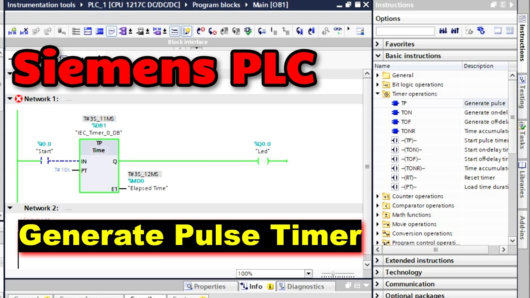
Task: Toggle favorites display star icon in editor toolbar
Action: [186, 31]
